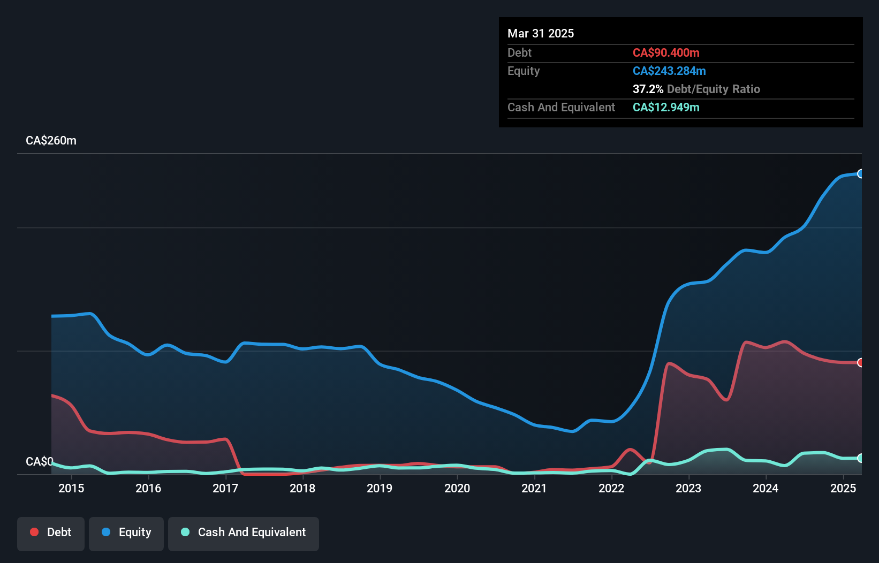
Task: Click the Debt row label in tooltip
Action: [519, 52]
